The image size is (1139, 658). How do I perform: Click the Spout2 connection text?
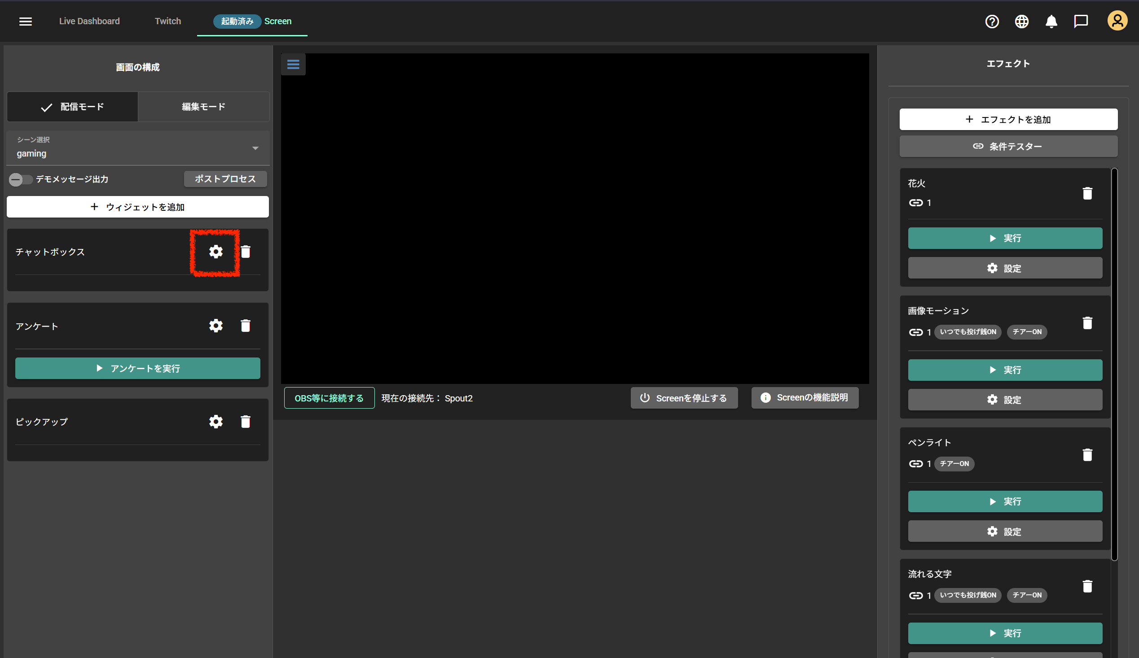coord(459,398)
